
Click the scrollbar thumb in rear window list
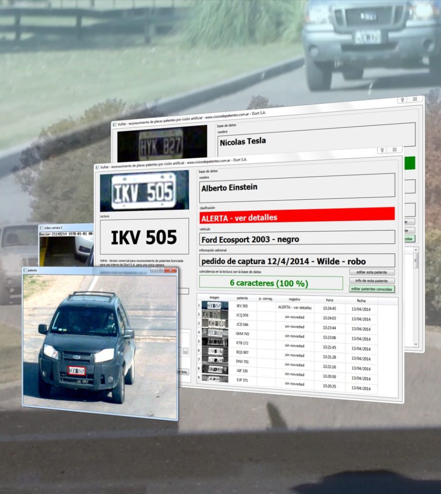tap(416, 261)
